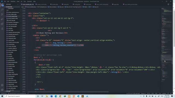Switch to the login.php editor tab

pyautogui.click(x=116, y=4)
